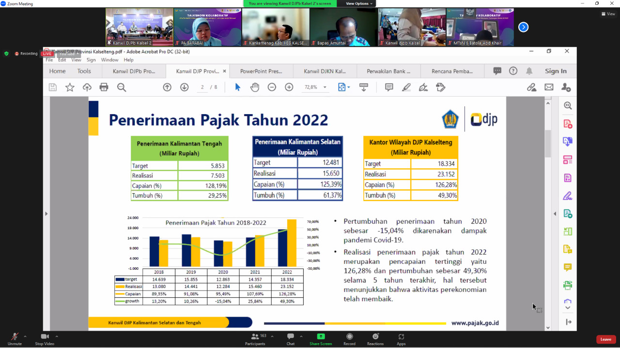Image resolution: width=620 pixels, height=348 pixels.
Task: Open the 72,8% zoom level dropdown
Action: tap(315, 87)
